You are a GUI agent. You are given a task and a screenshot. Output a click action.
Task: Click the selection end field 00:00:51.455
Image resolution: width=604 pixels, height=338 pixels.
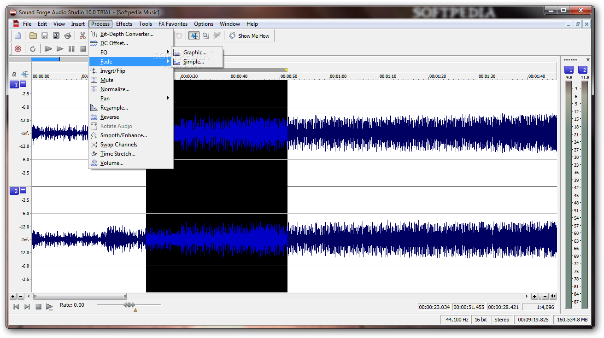[x=469, y=307]
